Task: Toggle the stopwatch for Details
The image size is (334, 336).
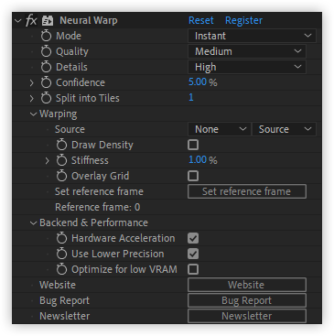Action: point(46,67)
